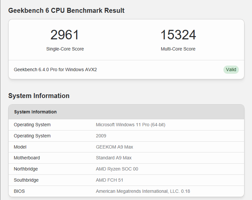This screenshot has height=200, width=252.
Task: Select the single-core score 2961
Action: (x=65, y=35)
